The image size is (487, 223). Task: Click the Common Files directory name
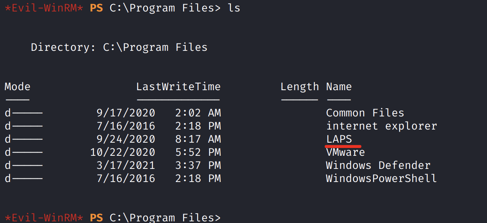[x=365, y=113]
